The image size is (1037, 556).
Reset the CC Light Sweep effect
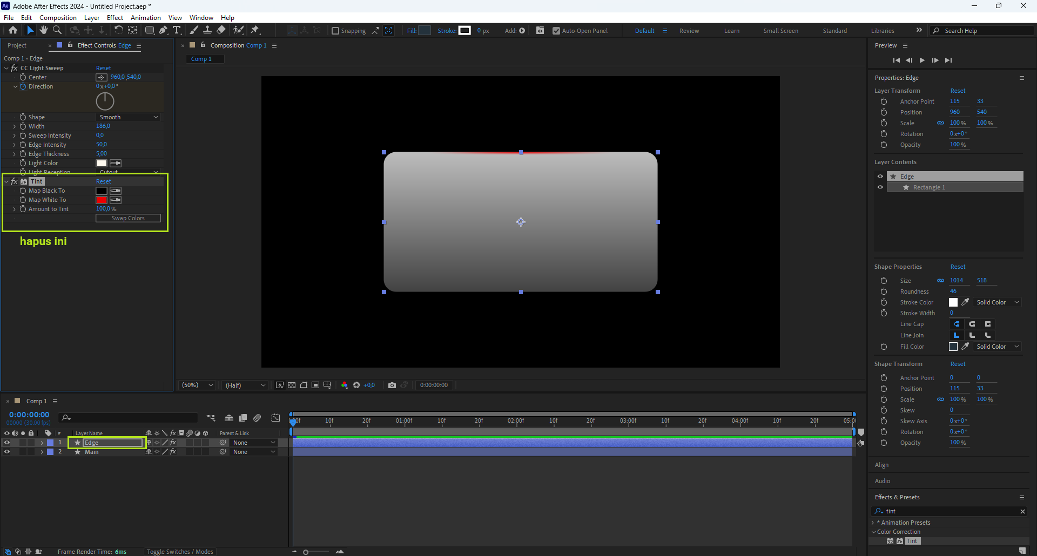coord(103,69)
